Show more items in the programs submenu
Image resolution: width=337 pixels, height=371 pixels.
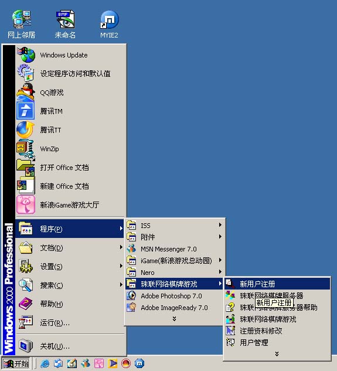[x=174, y=319]
